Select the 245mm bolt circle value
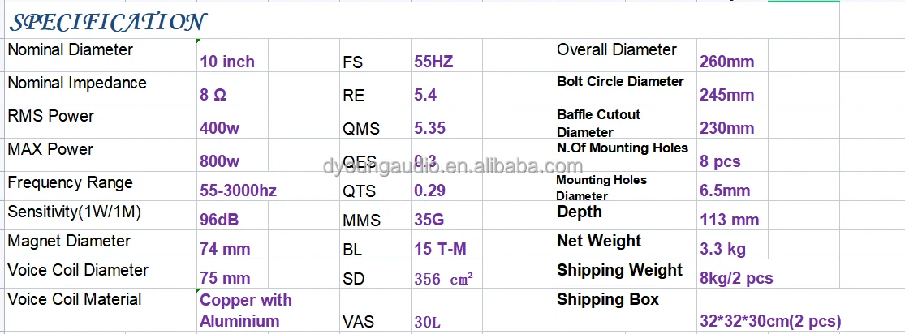Viewport: 905px width, 334px height. (726, 95)
